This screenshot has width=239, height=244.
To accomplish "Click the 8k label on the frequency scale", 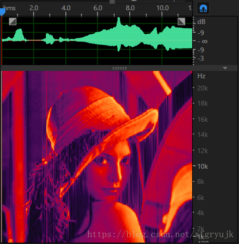I will point(200,181).
